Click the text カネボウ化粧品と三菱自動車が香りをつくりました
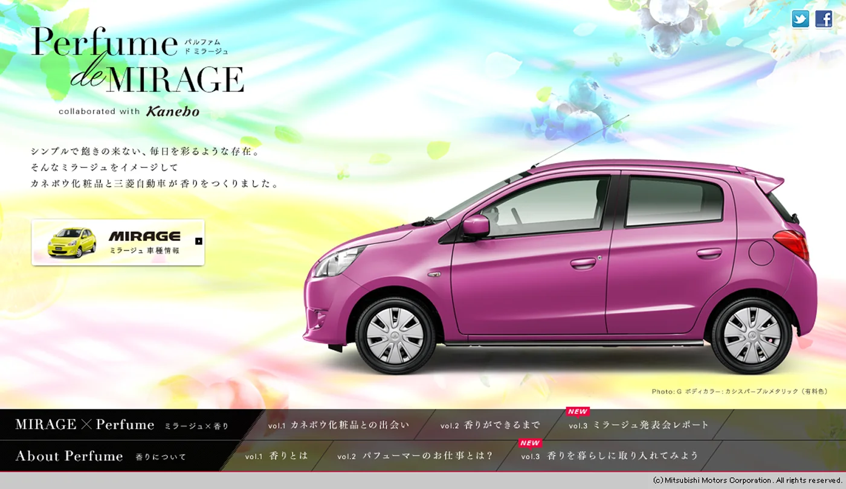The width and height of the screenshot is (846, 489). coord(155,184)
